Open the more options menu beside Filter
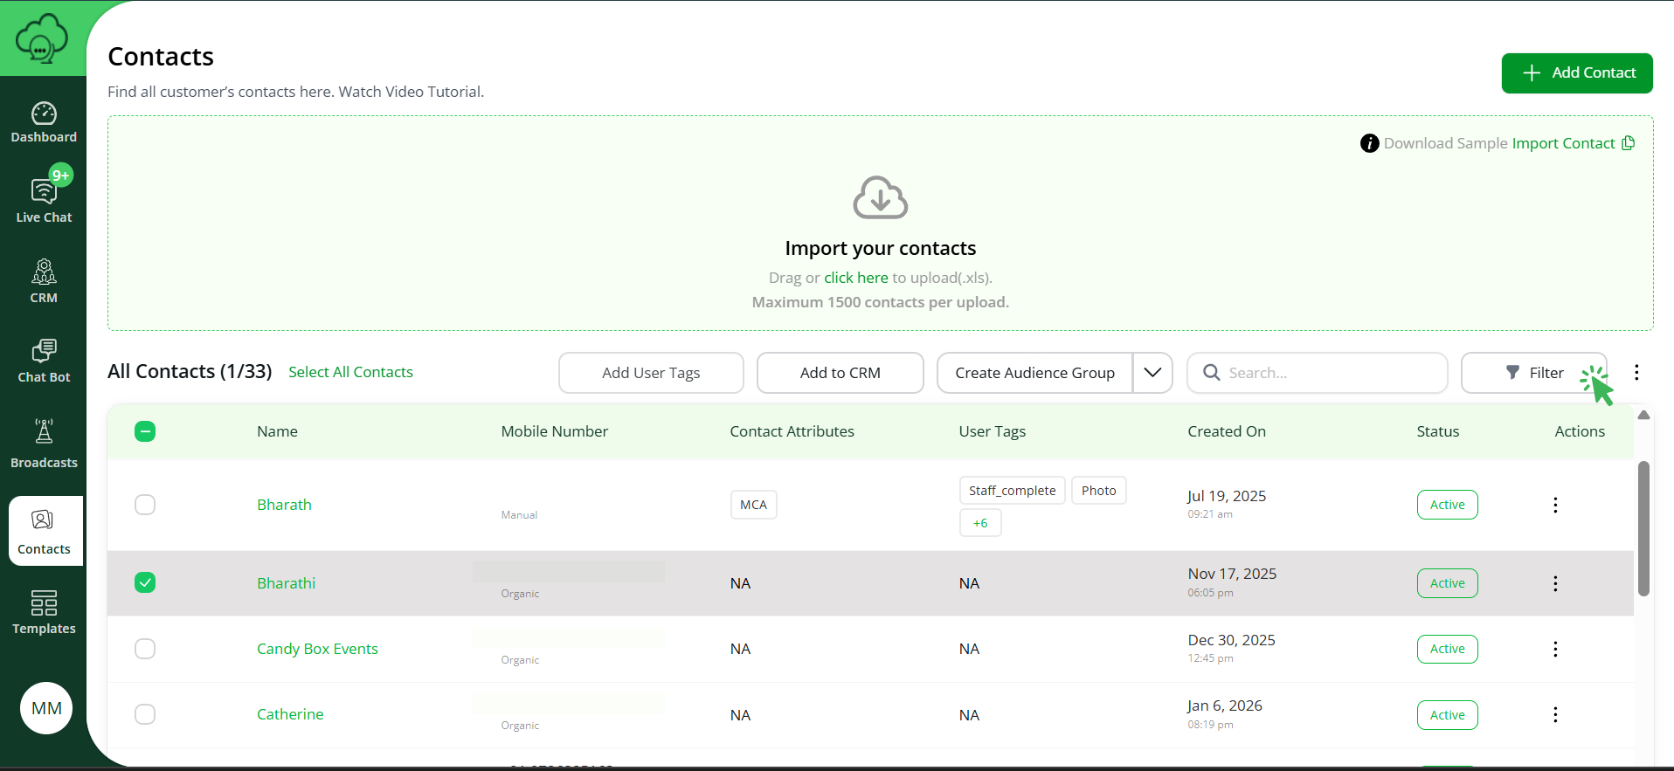This screenshot has height=771, width=1674. click(x=1636, y=373)
